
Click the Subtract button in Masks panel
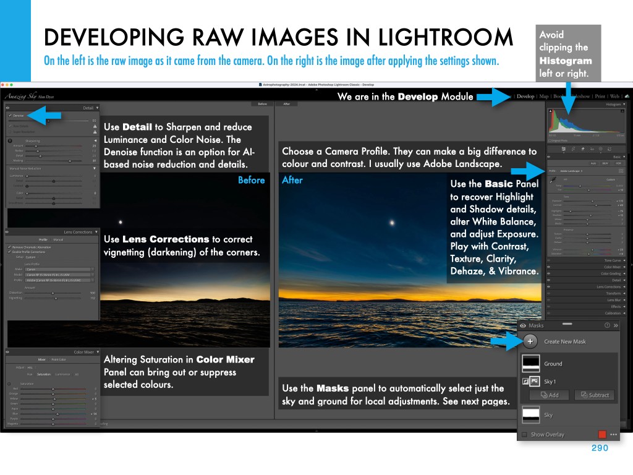(x=593, y=395)
